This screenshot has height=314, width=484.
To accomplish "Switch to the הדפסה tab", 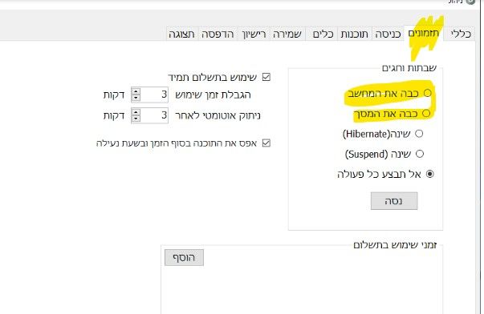I will (218, 34).
